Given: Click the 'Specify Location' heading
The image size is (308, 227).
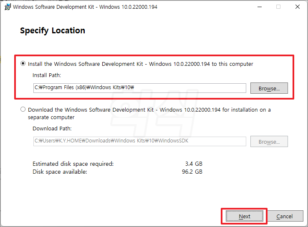Looking at the screenshot, I should pyautogui.click(x=53, y=30).
